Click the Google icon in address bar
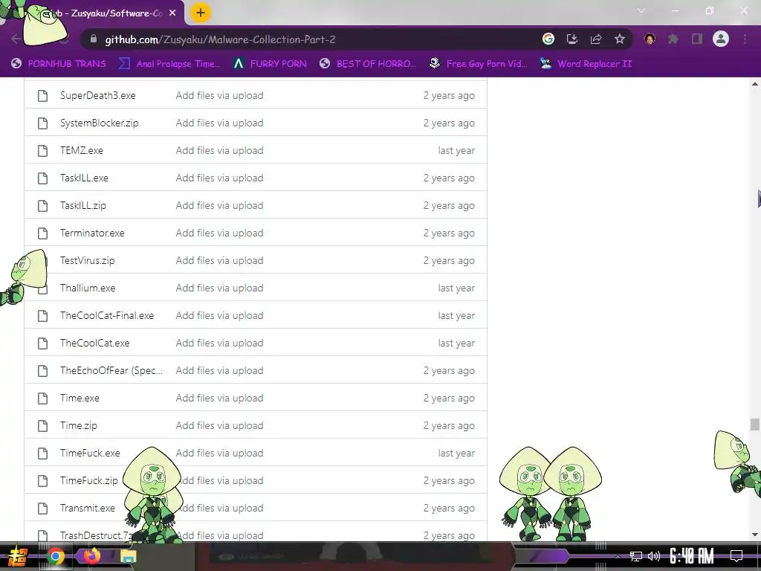The width and height of the screenshot is (761, 571). coord(548,39)
